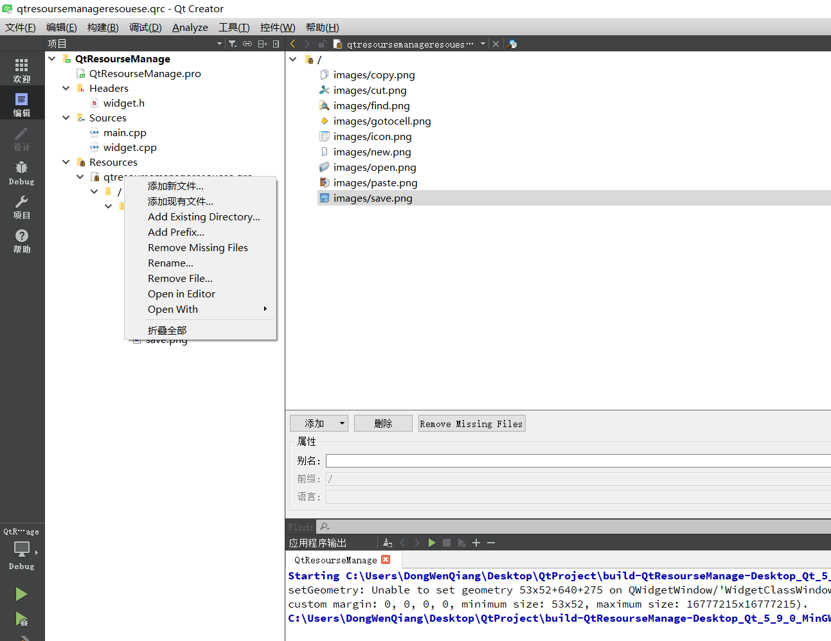Select images/copy.png in resource list

point(374,75)
